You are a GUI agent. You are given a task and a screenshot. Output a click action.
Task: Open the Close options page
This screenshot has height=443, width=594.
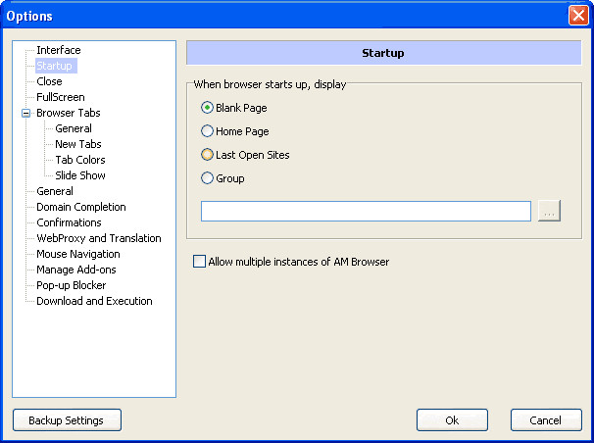click(49, 81)
